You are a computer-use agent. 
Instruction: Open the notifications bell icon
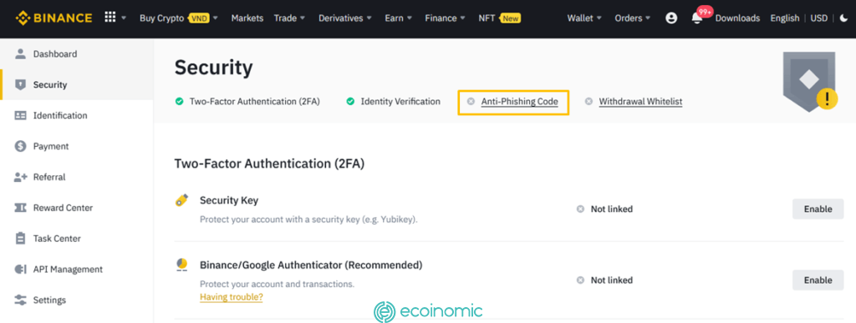coord(697,18)
